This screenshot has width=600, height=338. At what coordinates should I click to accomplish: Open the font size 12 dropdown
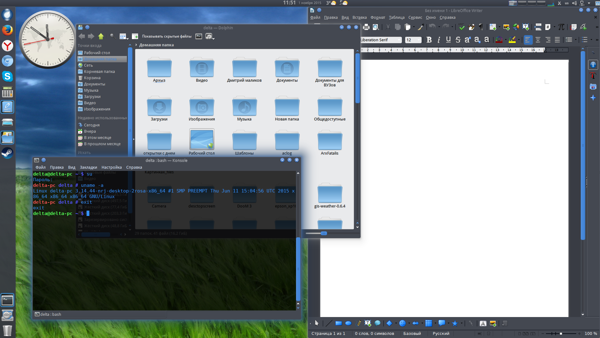[419, 40]
